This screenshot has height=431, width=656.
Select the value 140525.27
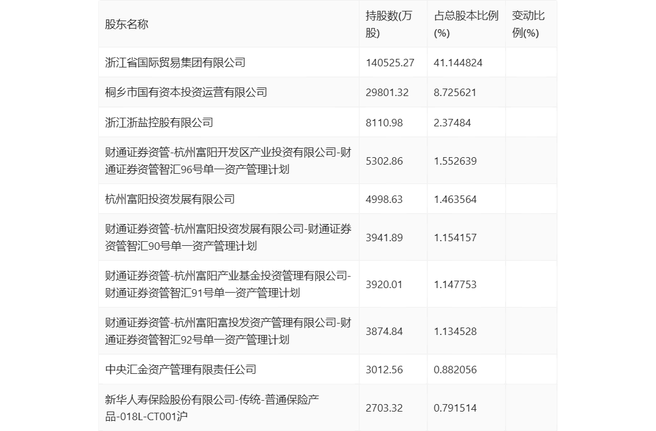tap(390, 63)
